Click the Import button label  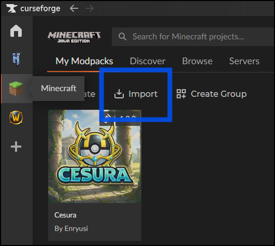[143, 94]
